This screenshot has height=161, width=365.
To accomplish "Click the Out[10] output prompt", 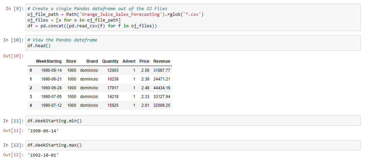I will tap(13, 56).
